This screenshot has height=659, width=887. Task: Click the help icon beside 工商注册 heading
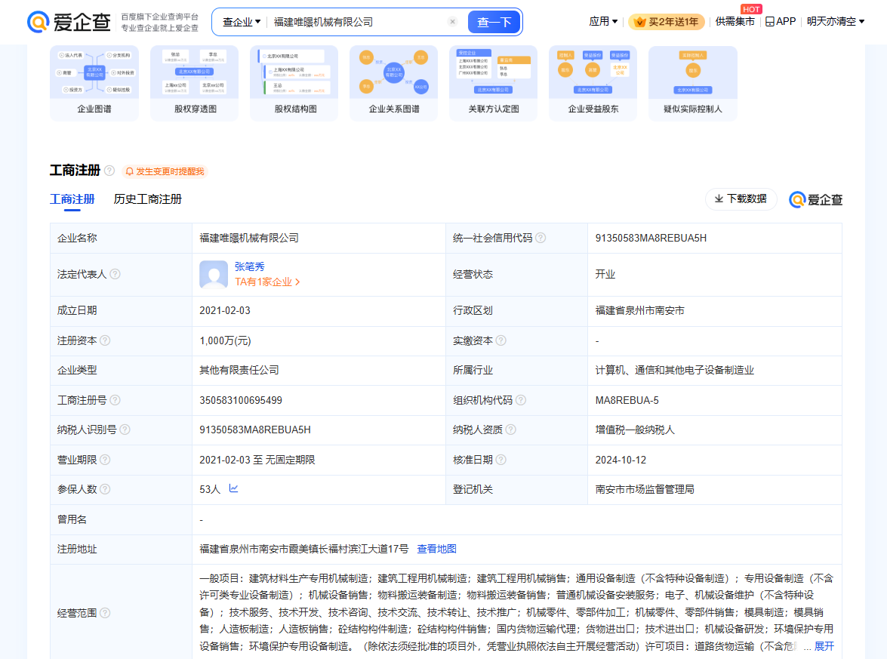pos(109,171)
